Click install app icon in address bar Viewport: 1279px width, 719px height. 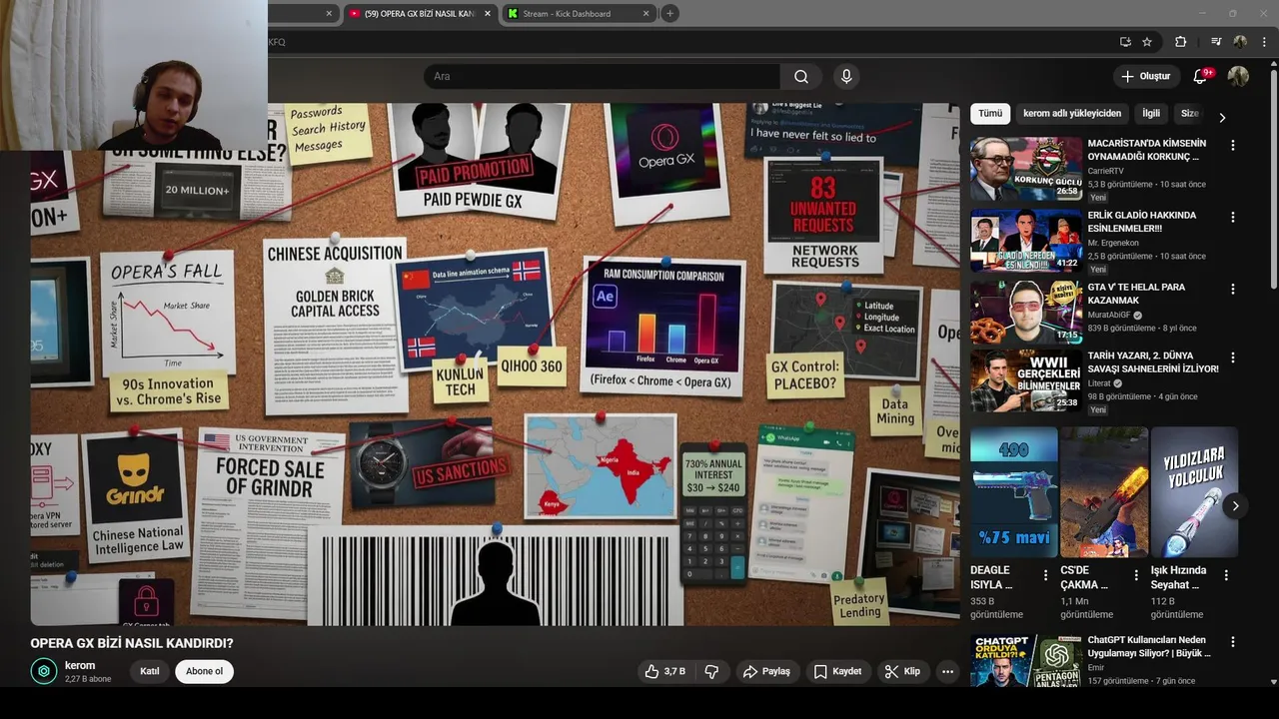click(1125, 42)
